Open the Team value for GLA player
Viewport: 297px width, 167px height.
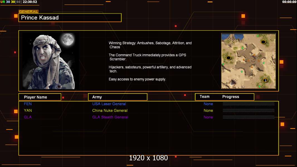coord(208,117)
